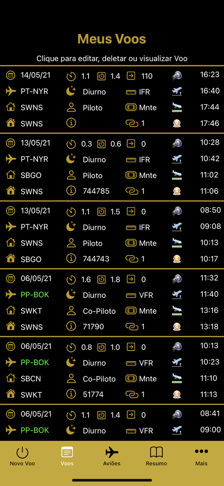Viewport: 224px width, 486px height.
Task: Click landing icon next to 11:10
Action: [x=177, y=378]
